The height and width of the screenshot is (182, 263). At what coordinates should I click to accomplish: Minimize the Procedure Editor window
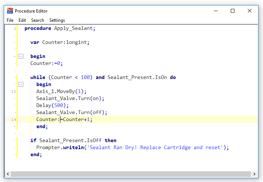(216, 11)
